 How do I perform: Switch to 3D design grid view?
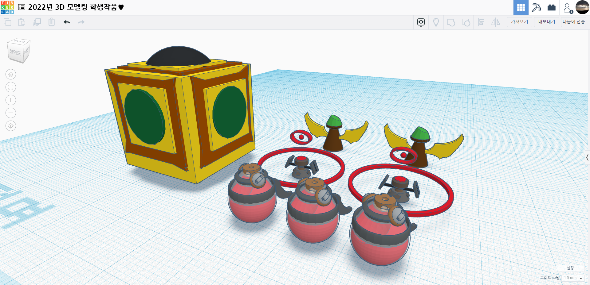(521, 7)
